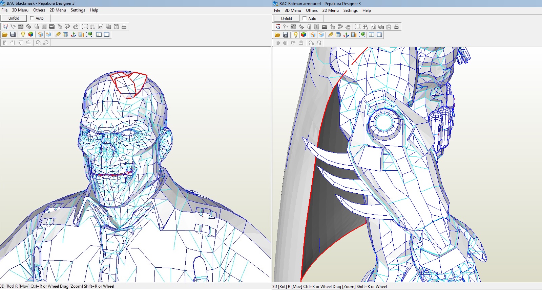Open the File menu in Batman armoured window
The image size is (542, 290).
(x=277, y=10)
